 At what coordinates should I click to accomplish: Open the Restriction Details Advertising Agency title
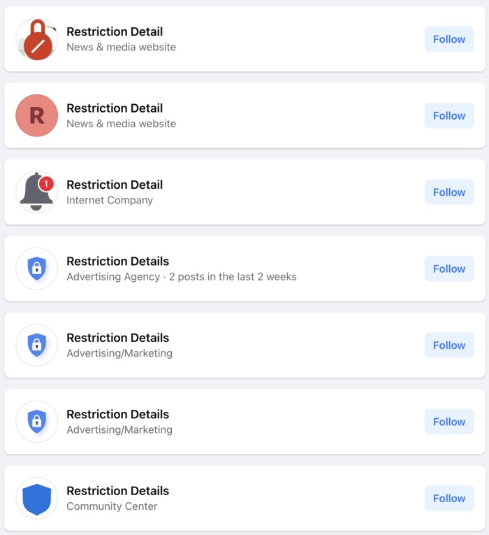tap(117, 261)
